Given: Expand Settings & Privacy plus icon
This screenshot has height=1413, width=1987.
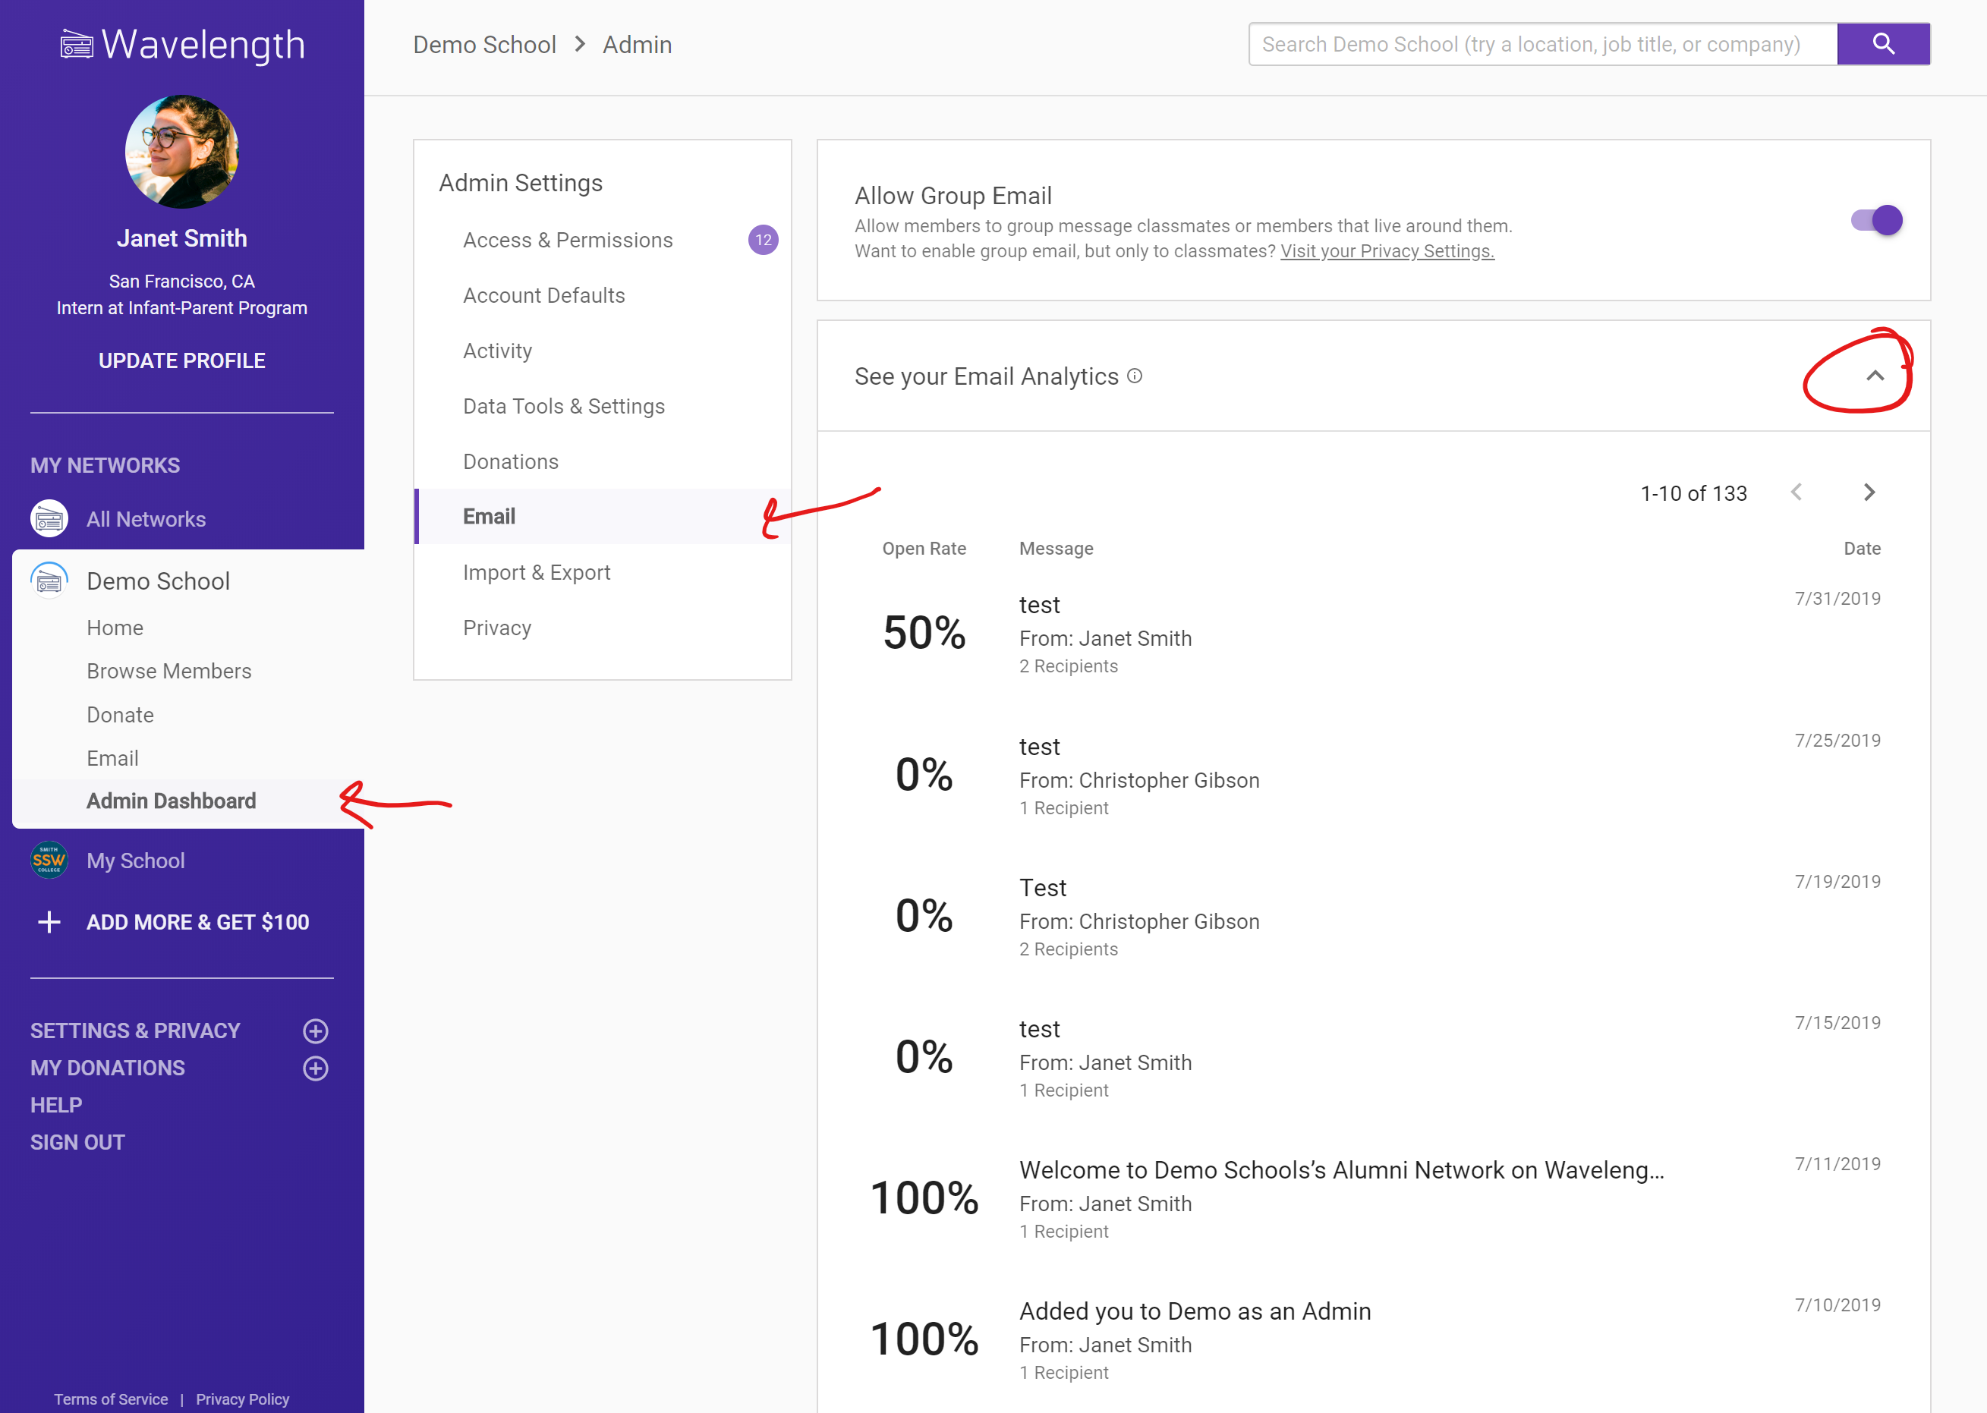Looking at the screenshot, I should (x=315, y=1031).
